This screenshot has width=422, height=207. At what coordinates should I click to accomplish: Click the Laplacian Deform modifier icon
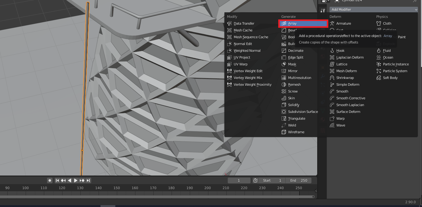pos(332,57)
